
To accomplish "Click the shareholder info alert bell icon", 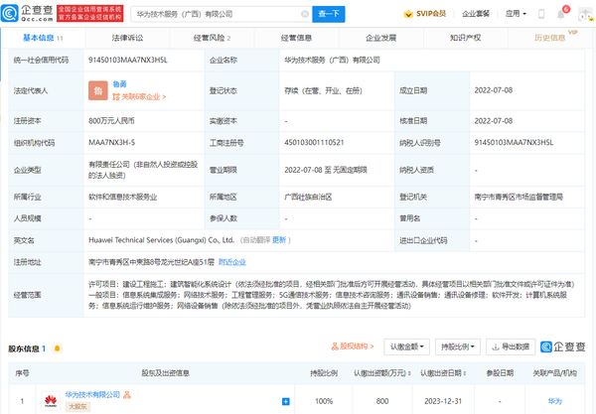I will 57,348.
